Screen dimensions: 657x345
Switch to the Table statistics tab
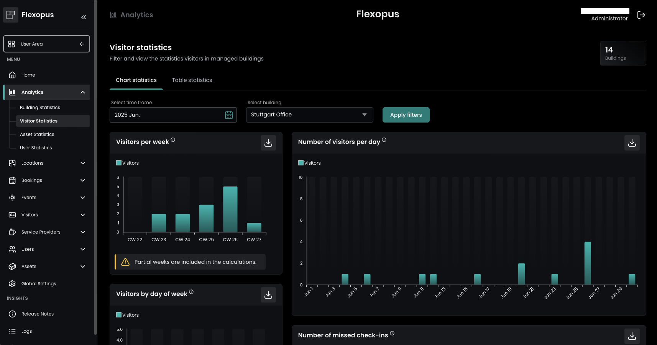click(192, 80)
